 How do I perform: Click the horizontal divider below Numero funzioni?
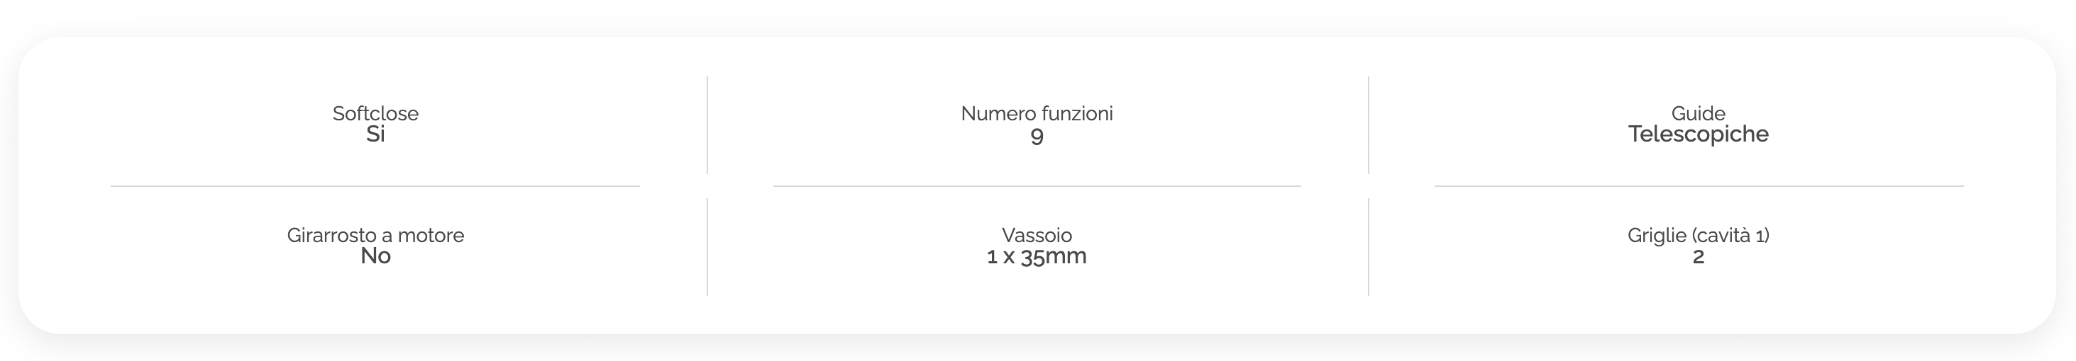[1037, 185]
